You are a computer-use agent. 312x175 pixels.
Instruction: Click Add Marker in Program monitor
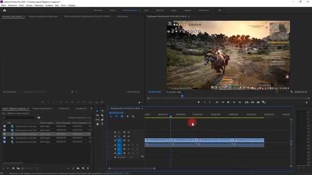coord(198,102)
